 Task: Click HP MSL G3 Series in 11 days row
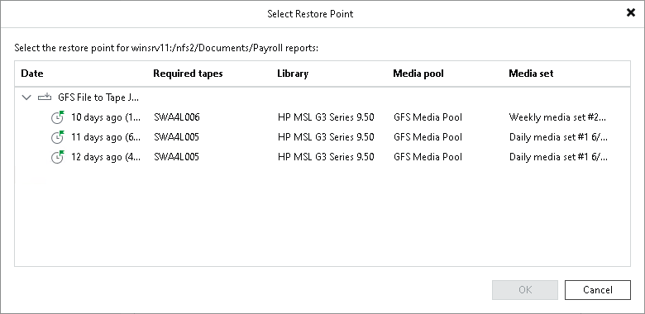pos(326,137)
